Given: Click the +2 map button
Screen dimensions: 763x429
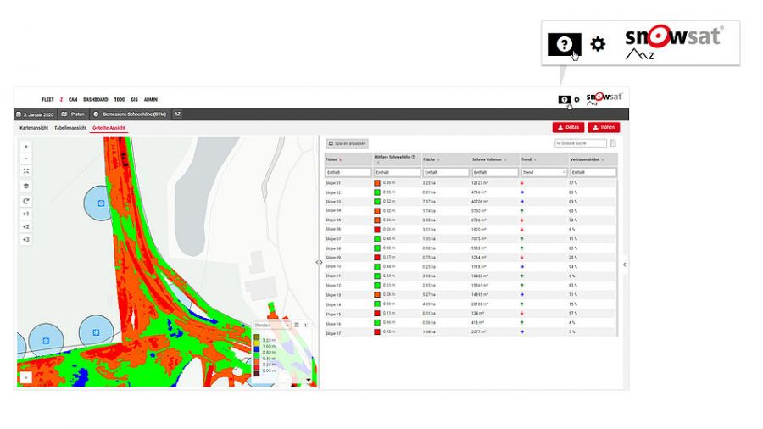Looking at the screenshot, I should (x=25, y=226).
